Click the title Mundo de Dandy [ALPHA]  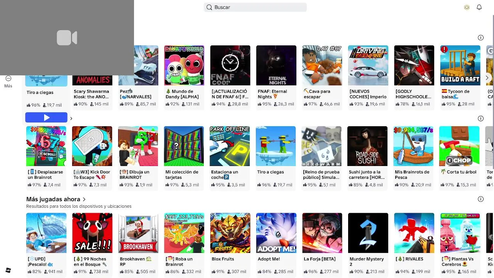(x=182, y=94)
